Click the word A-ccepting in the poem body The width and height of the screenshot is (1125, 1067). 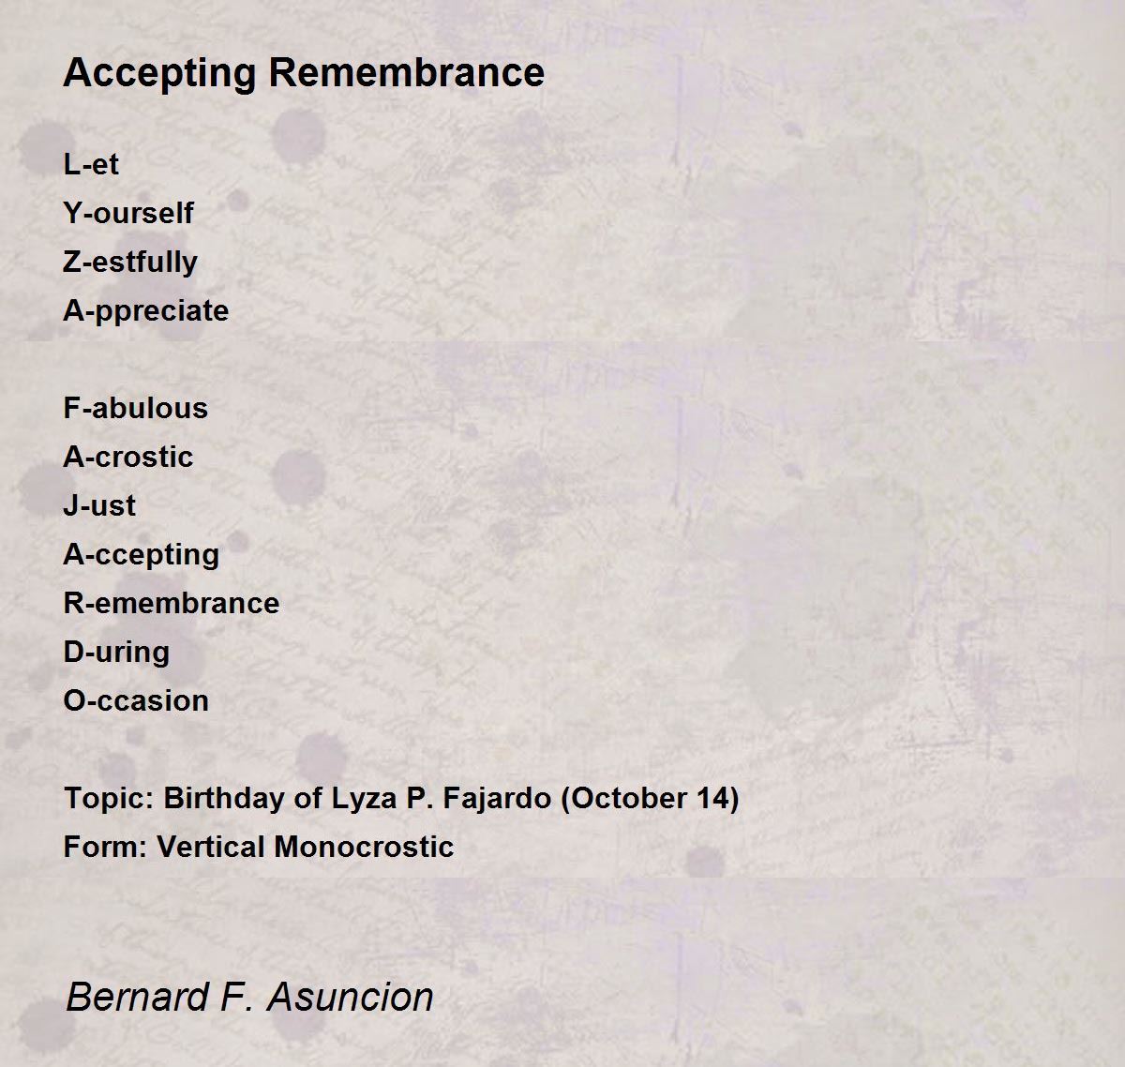pos(142,555)
